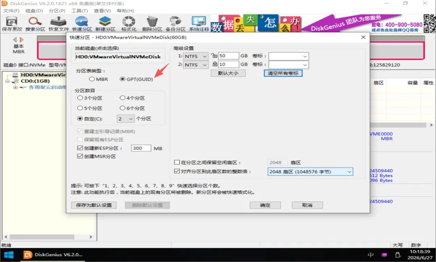Open the 磁盘(D) menu

tap(34, 11)
